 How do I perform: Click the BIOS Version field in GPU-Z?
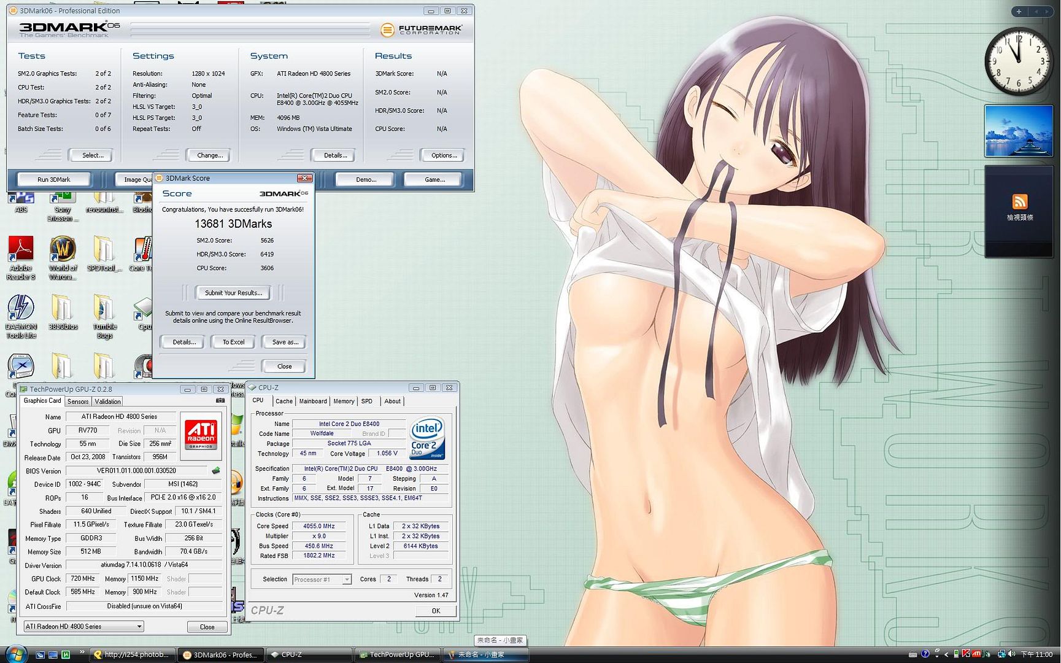coord(137,471)
